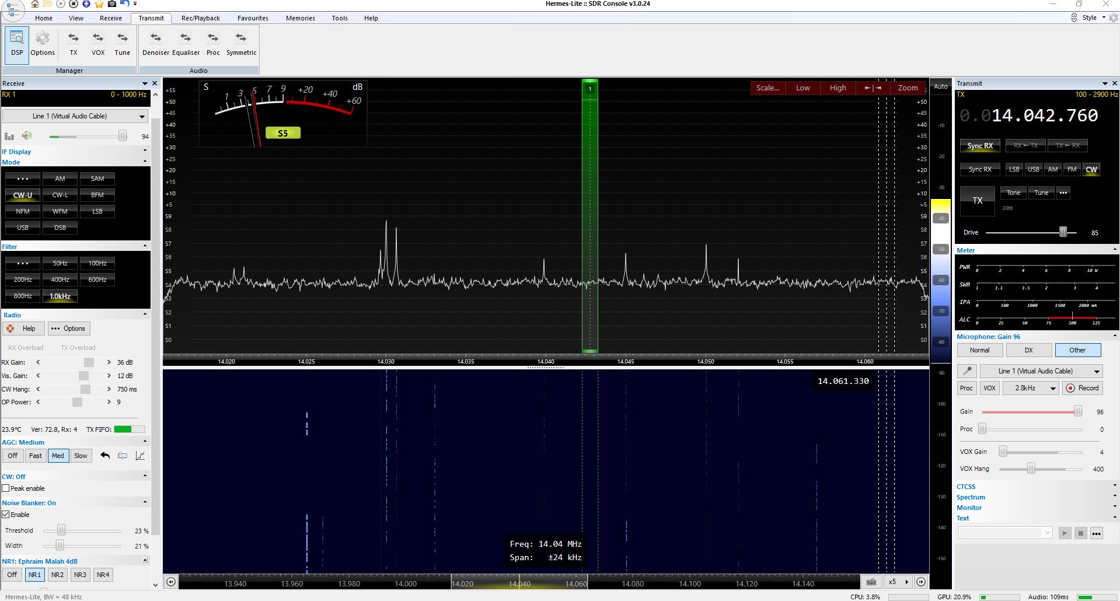Toggle the Sync RX button in Transmit

[x=979, y=146]
